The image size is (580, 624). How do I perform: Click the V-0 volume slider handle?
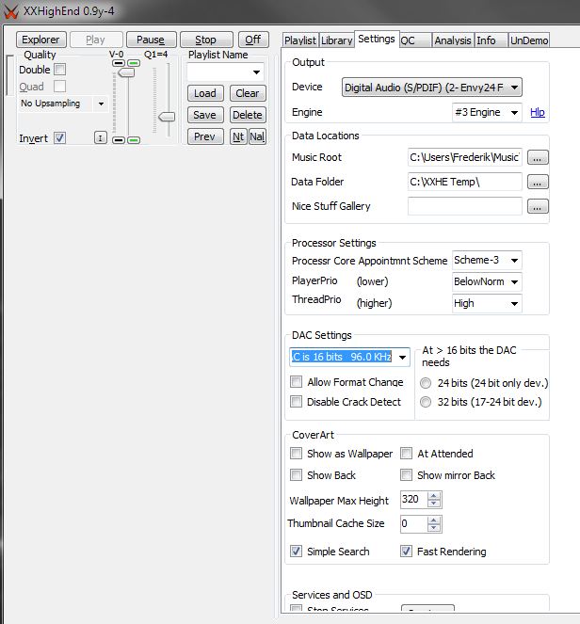126,72
